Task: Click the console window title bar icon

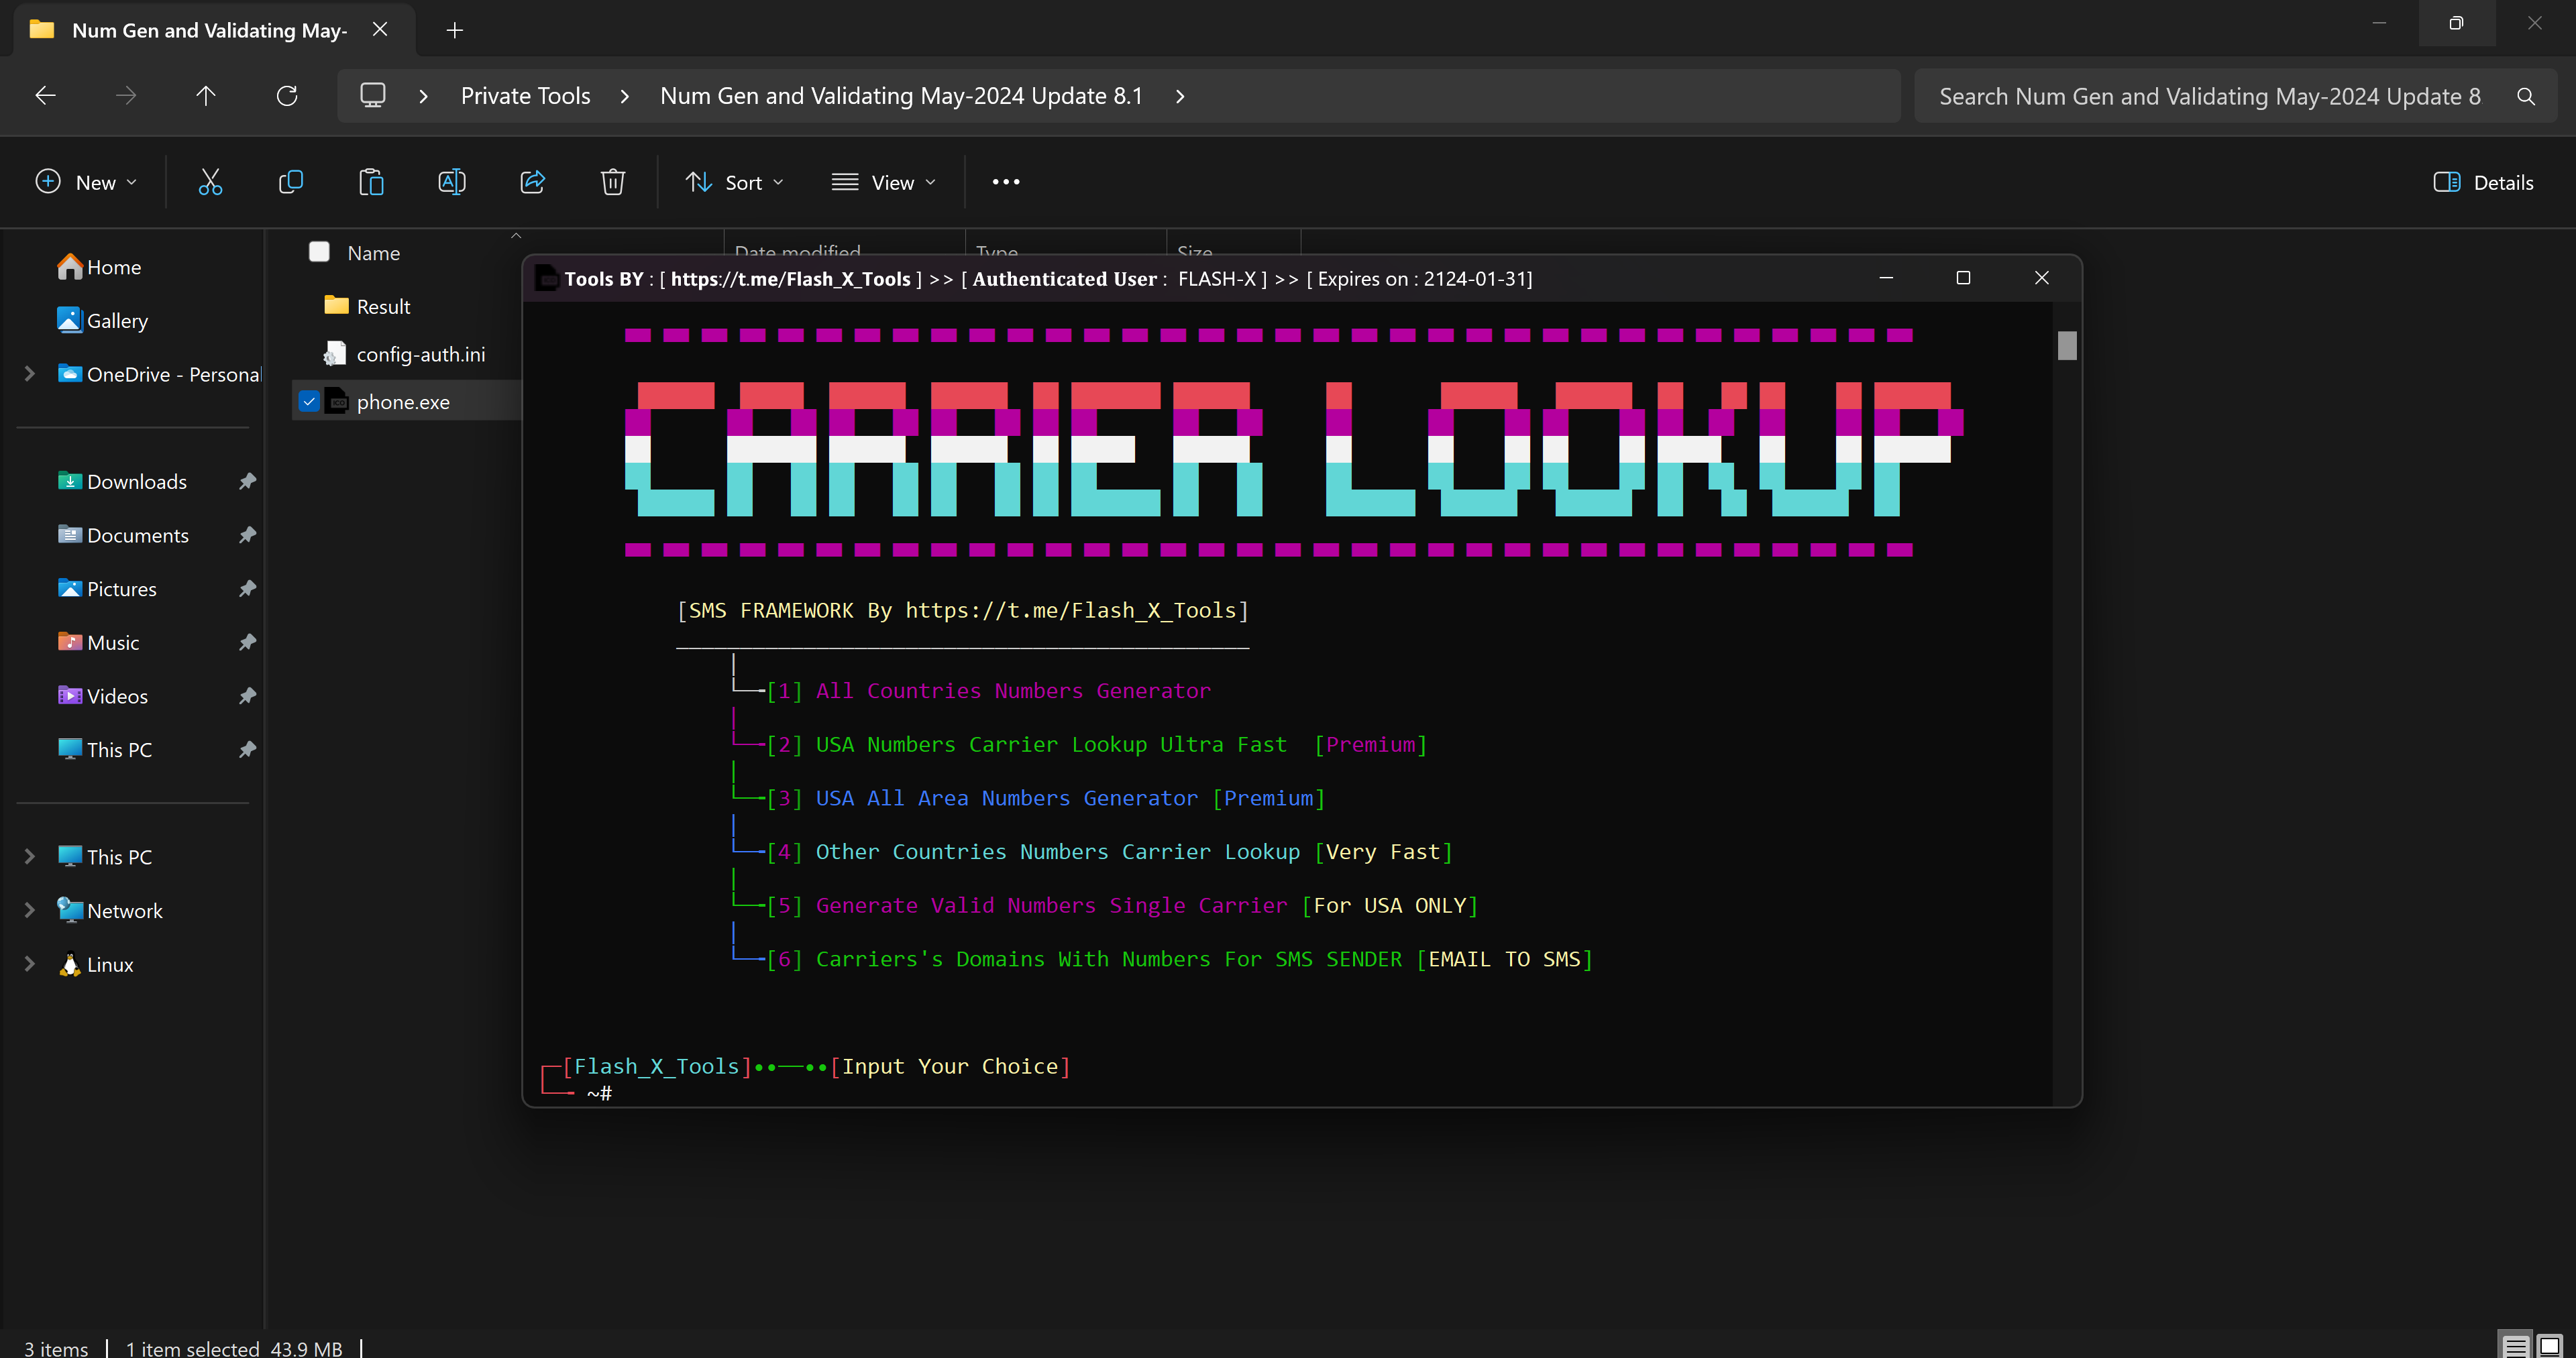Action: (547, 278)
